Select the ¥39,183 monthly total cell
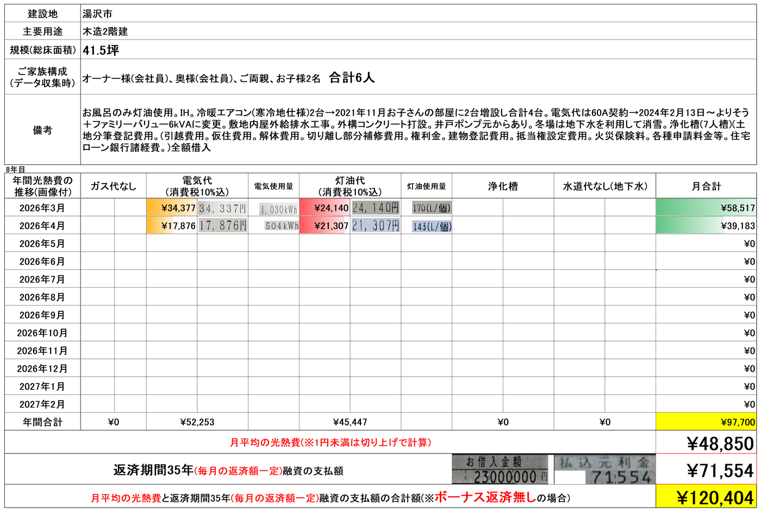 coord(706,226)
